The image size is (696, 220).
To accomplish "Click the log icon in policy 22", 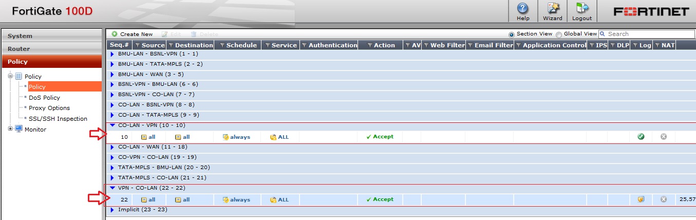I will click(641, 199).
